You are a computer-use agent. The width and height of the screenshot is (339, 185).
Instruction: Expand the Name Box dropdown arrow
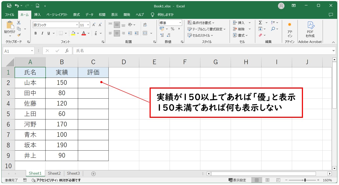(32, 51)
